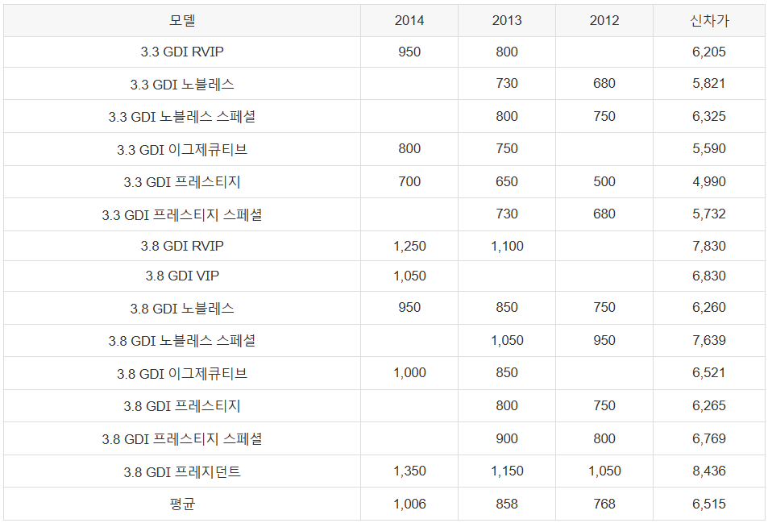The image size is (768, 523).
Task: Click the 4,990 new car price
Action: pos(708,181)
